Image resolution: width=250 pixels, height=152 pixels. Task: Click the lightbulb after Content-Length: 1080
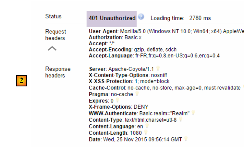click(x=145, y=132)
